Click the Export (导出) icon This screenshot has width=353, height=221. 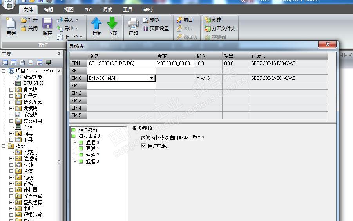(60, 29)
